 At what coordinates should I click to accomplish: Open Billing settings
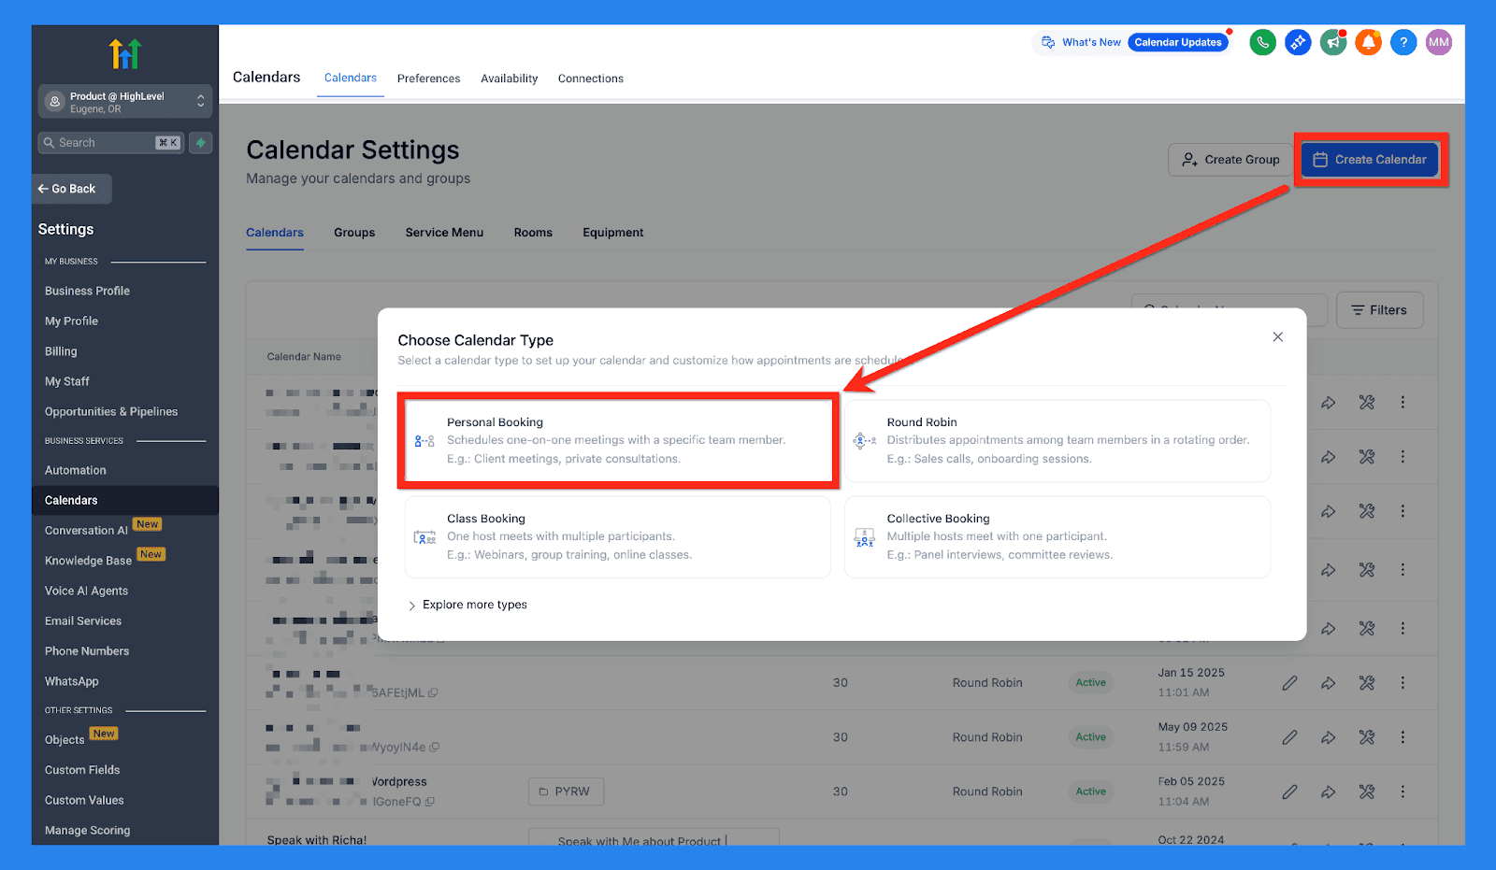[x=61, y=351]
